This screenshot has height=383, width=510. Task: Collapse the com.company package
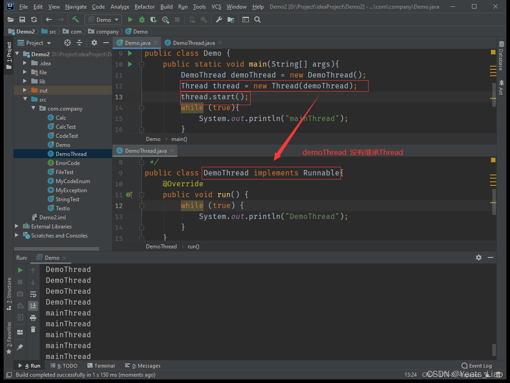pos(33,108)
